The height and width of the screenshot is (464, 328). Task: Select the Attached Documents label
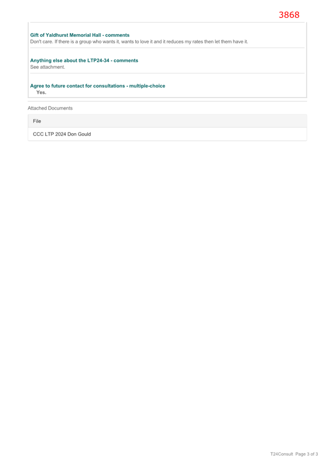(50, 108)
